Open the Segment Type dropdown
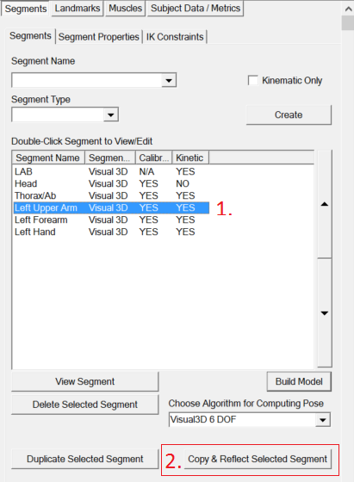 (111, 115)
